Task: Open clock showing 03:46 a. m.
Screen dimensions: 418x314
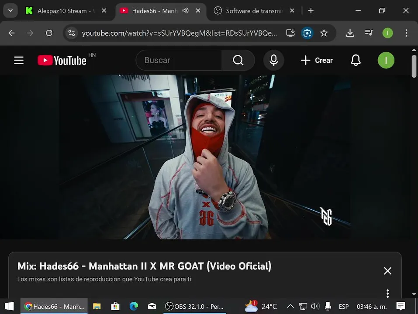Action: [372, 307]
